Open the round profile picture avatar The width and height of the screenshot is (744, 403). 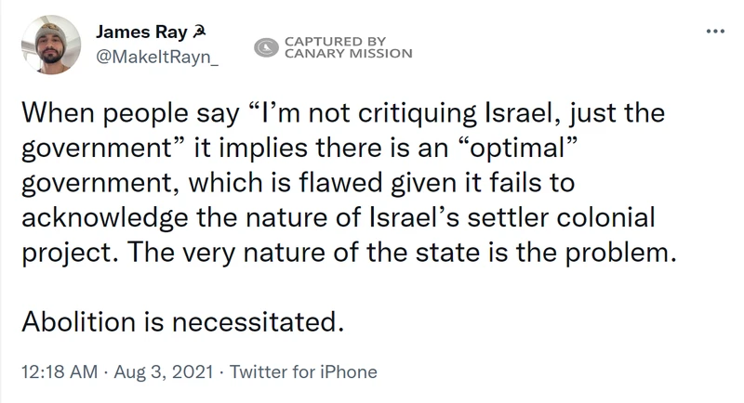click(51, 45)
